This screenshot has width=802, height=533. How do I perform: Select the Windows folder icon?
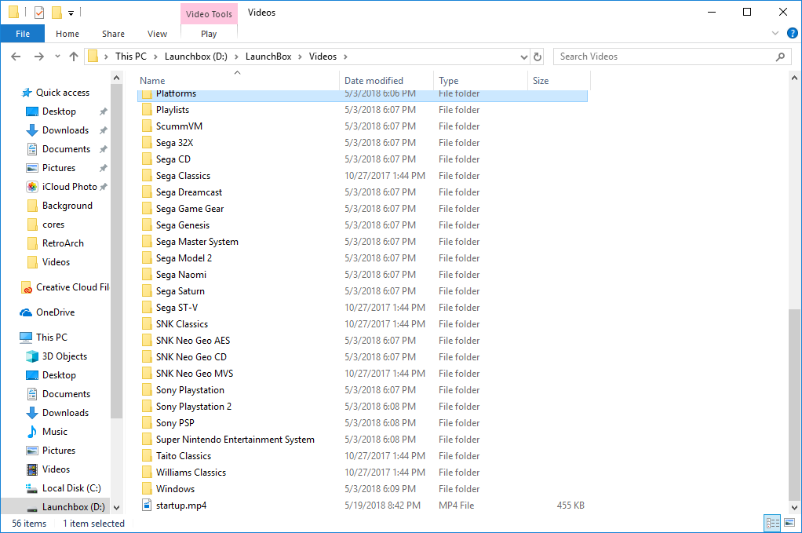click(147, 489)
